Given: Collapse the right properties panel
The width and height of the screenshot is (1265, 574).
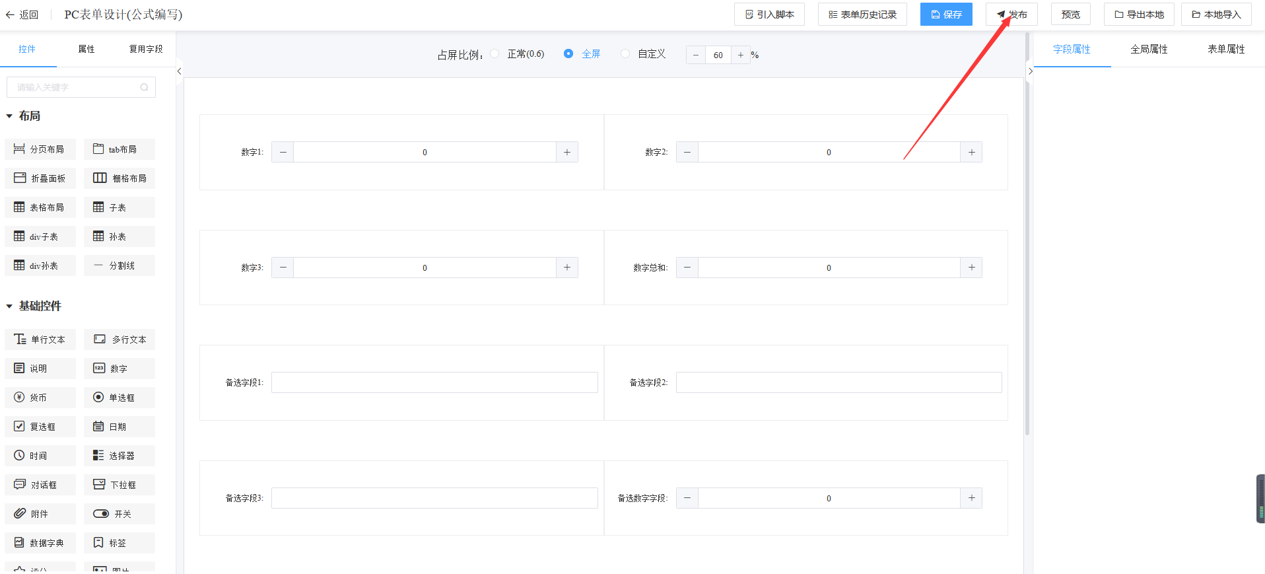Looking at the screenshot, I should click(x=1030, y=71).
